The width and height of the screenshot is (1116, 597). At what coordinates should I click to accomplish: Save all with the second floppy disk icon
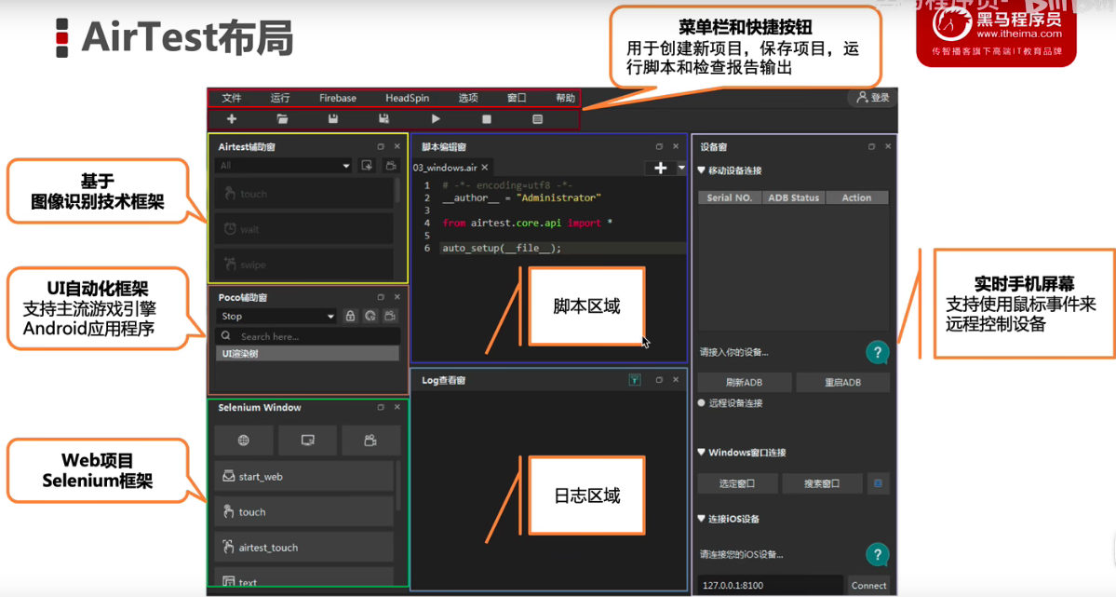click(383, 119)
